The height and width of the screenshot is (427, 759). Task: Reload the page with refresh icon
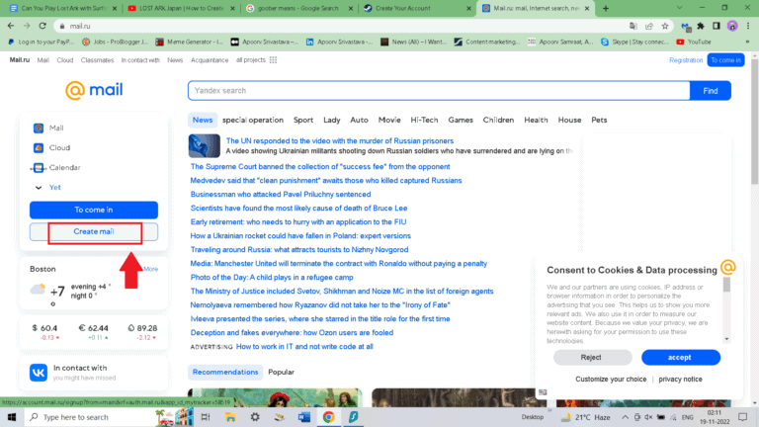click(42, 26)
